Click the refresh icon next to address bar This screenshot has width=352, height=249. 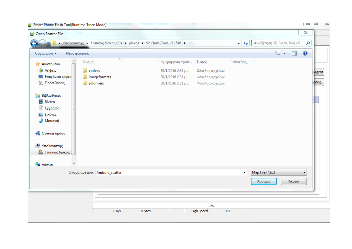(246, 43)
